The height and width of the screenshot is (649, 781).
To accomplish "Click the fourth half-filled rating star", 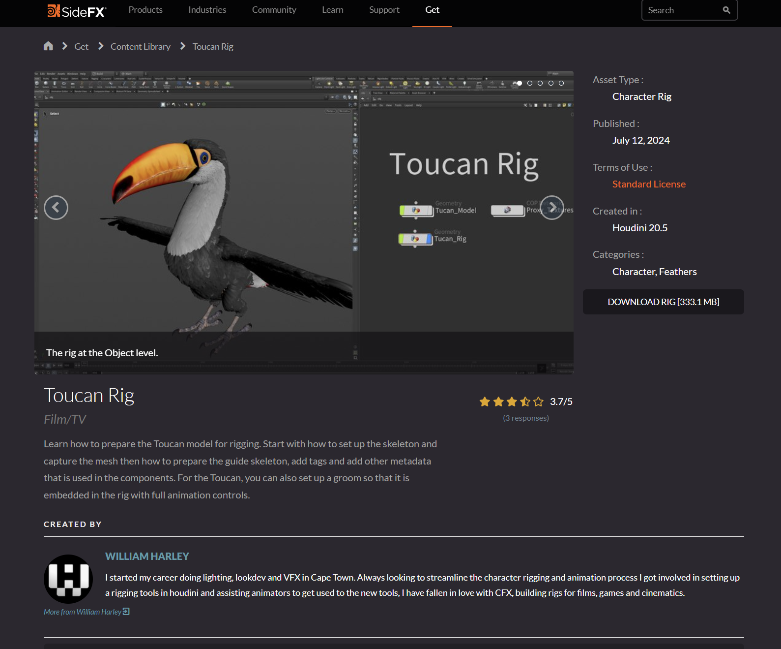I will 525,402.
